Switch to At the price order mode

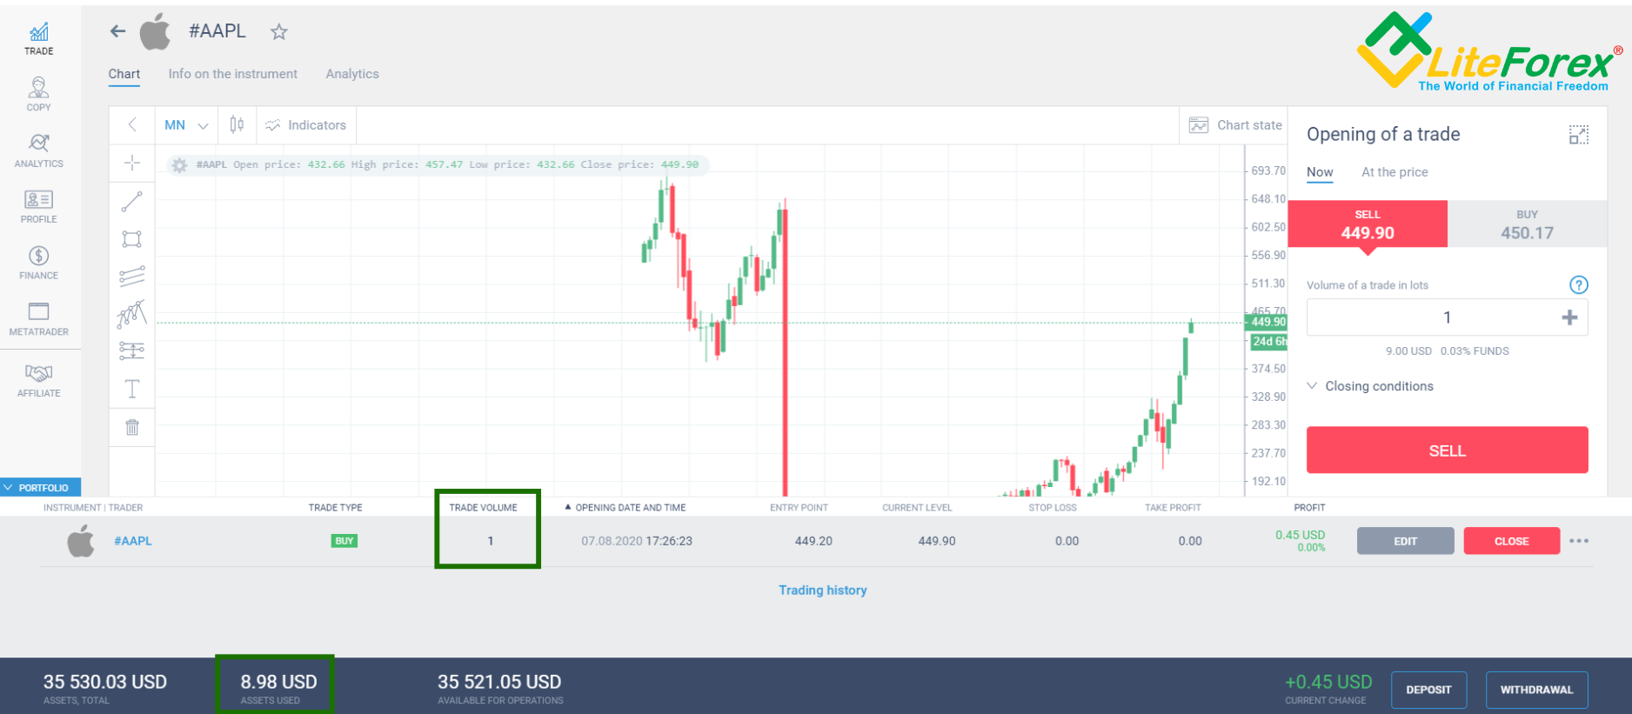1395,172
